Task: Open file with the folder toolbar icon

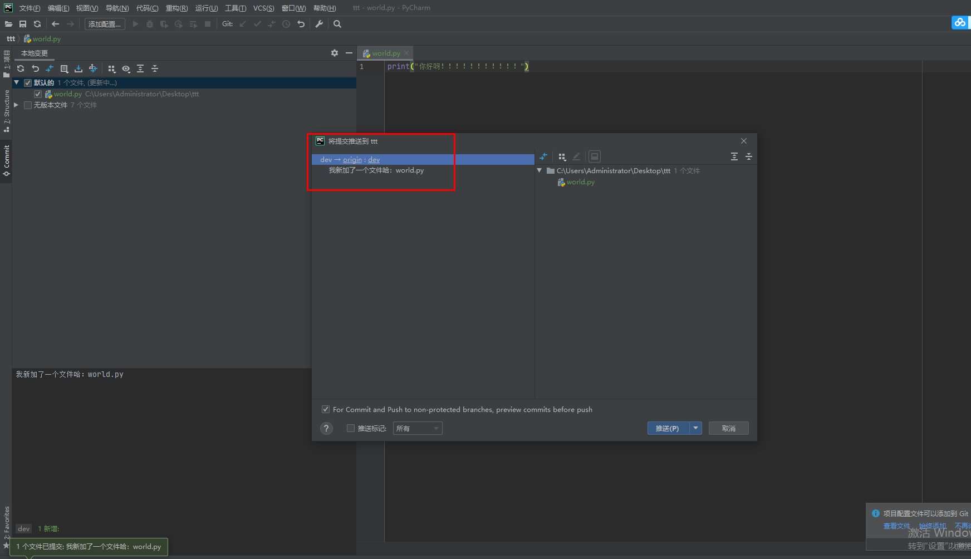Action: pos(8,24)
